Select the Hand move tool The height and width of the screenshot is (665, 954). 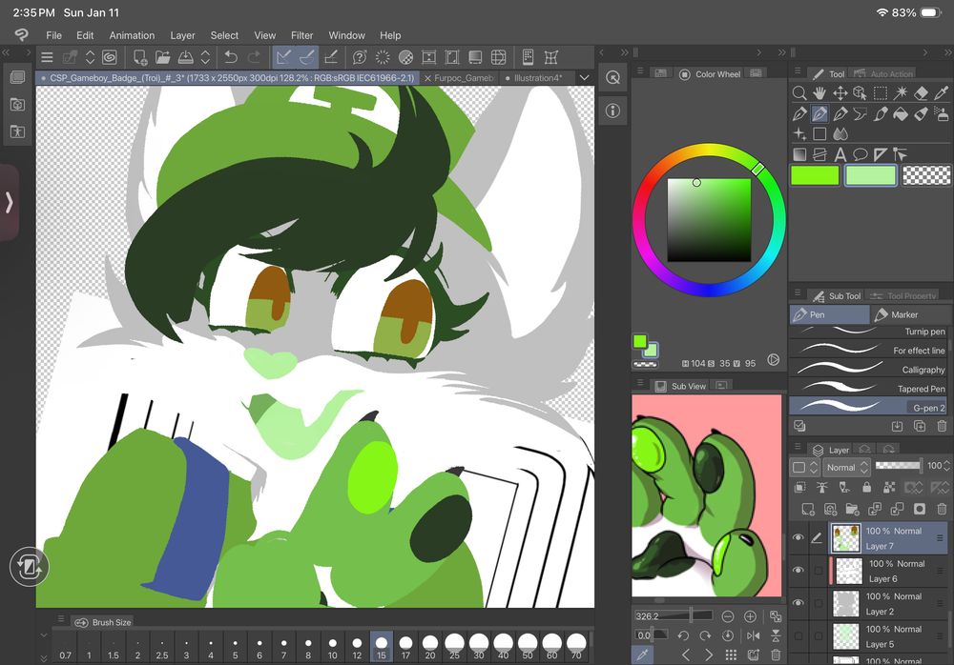(819, 93)
